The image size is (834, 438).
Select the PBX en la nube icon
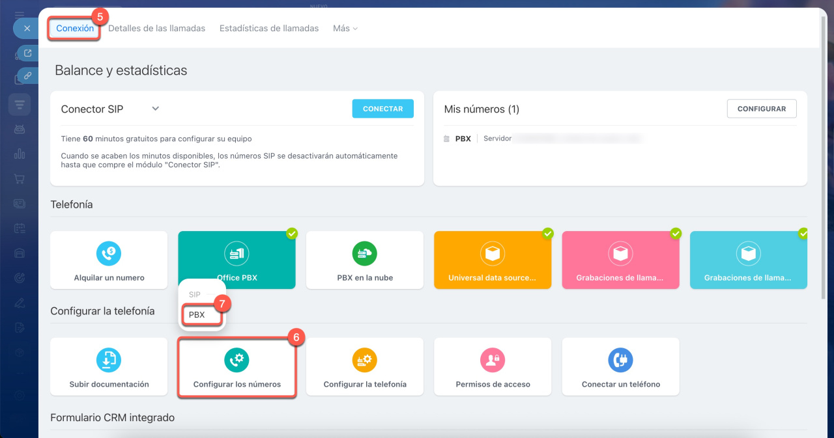(364, 253)
